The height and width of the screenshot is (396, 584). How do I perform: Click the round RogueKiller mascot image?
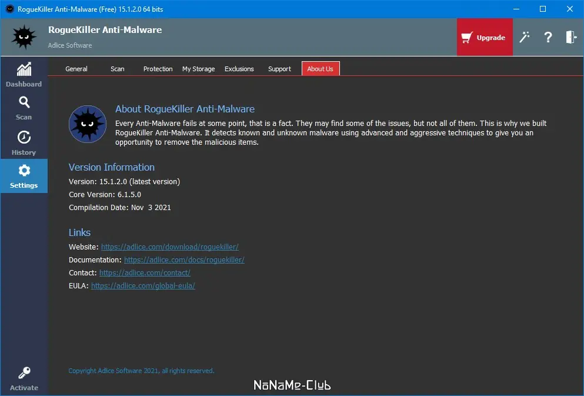(x=88, y=124)
